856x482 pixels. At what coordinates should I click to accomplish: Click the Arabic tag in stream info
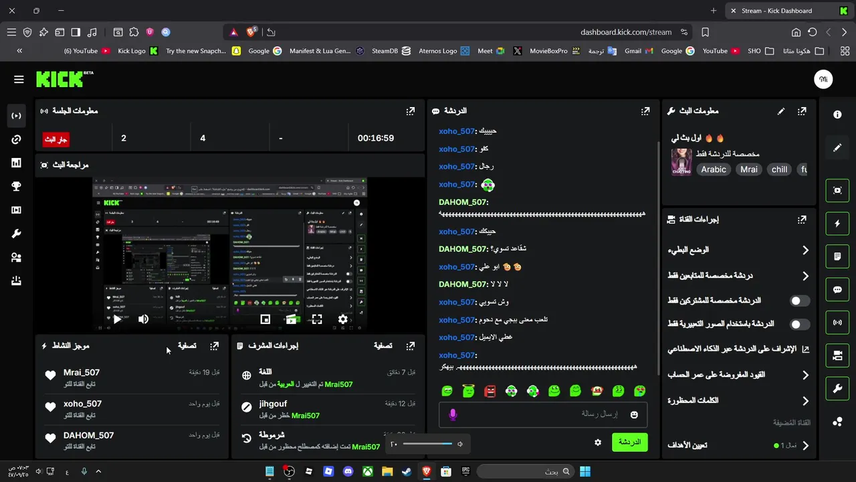tap(714, 169)
